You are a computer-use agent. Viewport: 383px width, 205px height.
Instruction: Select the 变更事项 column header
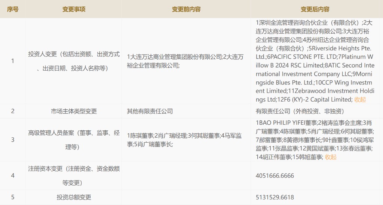[x=74, y=9]
